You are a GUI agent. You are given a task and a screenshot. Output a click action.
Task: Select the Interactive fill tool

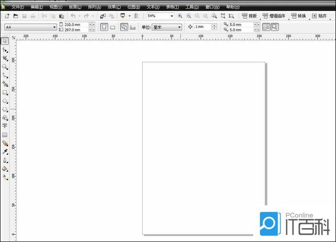[x=5, y=177]
